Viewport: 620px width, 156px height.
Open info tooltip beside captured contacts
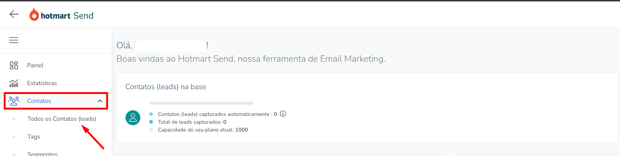point(283,114)
